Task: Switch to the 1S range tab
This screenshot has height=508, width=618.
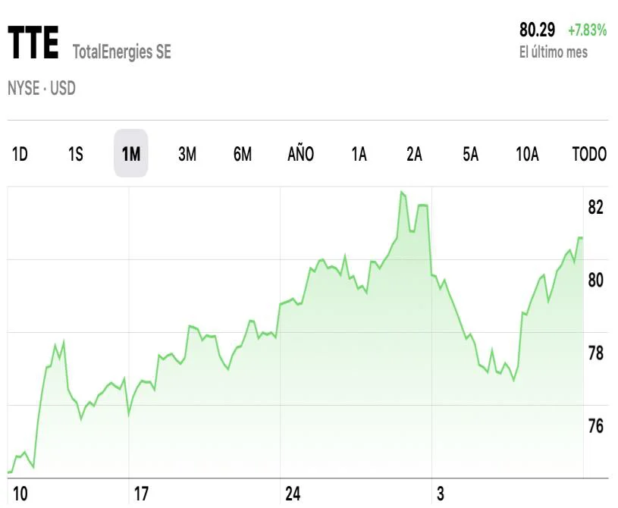Action: tap(76, 154)
